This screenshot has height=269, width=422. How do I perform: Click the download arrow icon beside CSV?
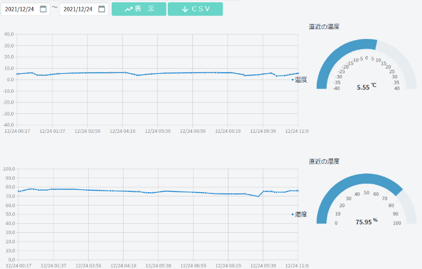point(185,9)
